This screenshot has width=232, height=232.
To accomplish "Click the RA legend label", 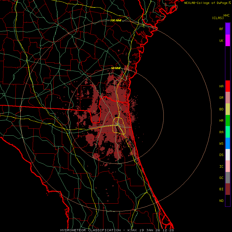I will [x=221, y=132].
